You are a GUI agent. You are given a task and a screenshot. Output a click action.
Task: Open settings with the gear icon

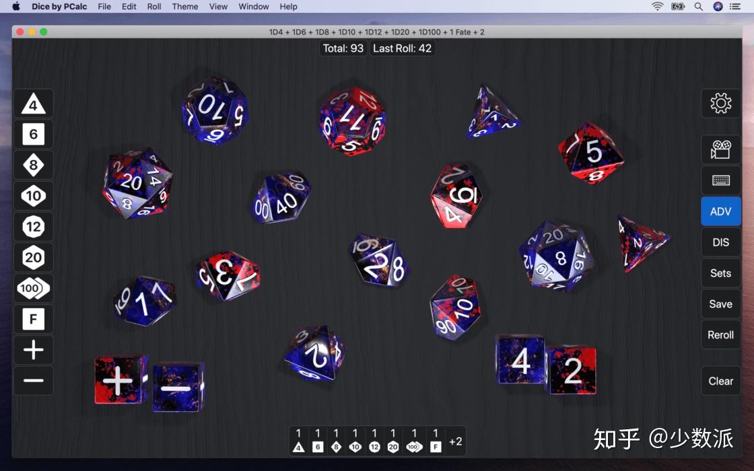click(720, 104)
